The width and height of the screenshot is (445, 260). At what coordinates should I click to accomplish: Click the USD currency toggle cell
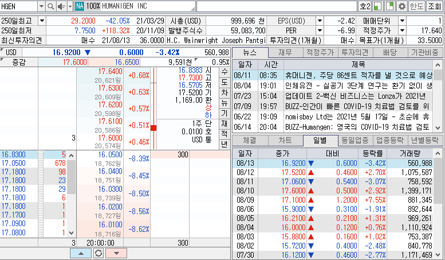pos(11,52)
